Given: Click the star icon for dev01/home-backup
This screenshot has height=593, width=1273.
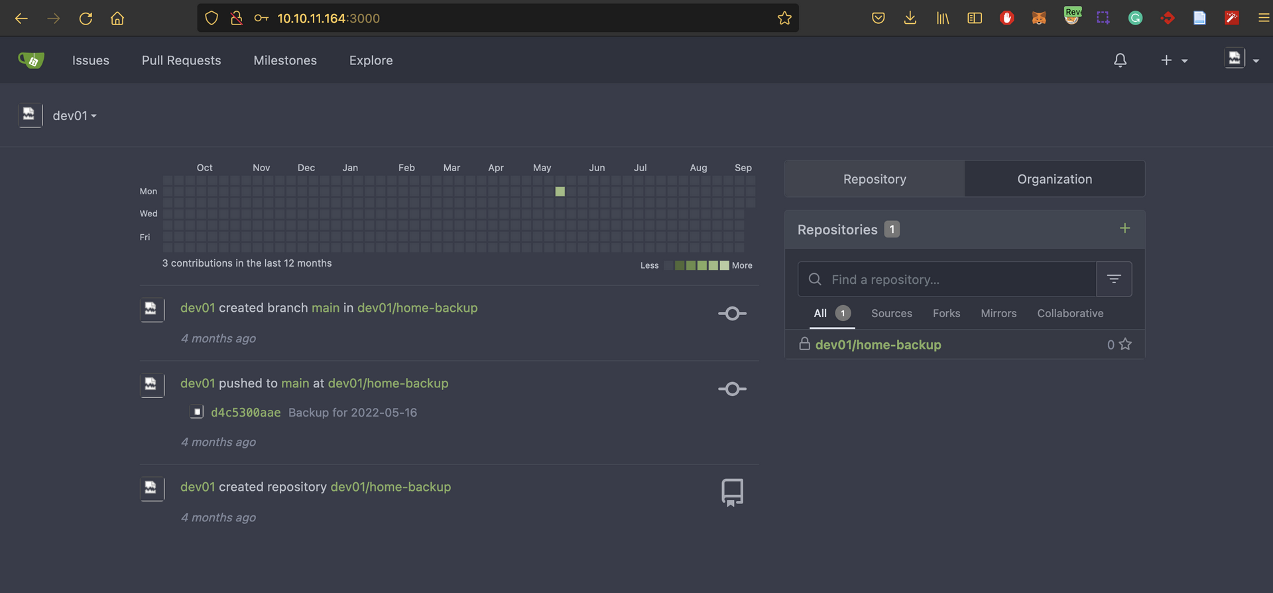Looking at the screenshot, I should tap(1125, 344).
